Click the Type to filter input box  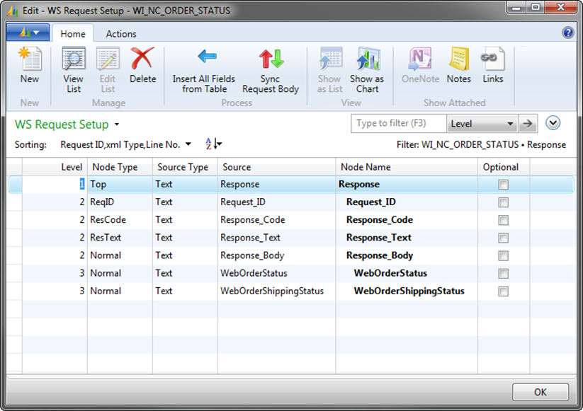399,124
